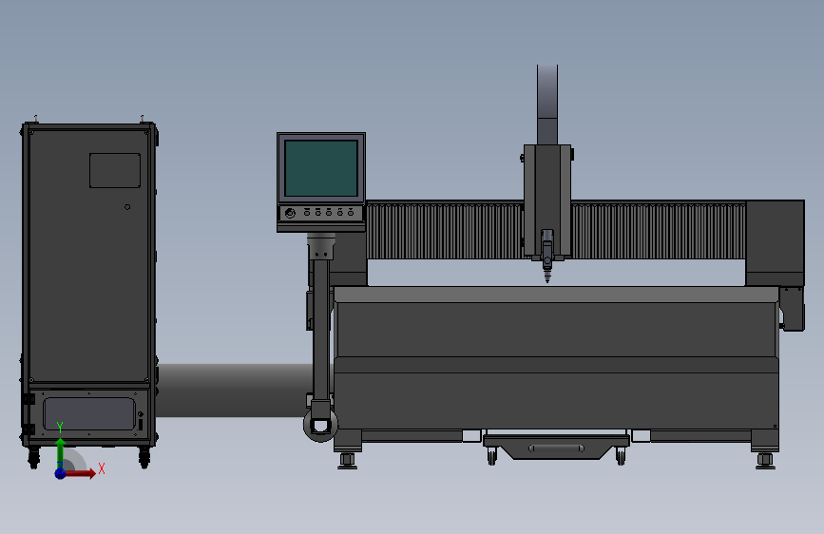Select the cutting head nozzle tip

coord(547,277)
